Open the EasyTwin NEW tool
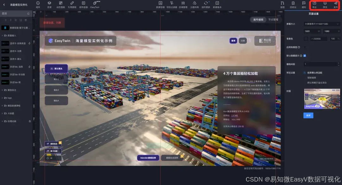 pos(95,4)
